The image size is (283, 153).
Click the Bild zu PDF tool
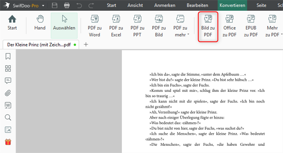(208, 27)
